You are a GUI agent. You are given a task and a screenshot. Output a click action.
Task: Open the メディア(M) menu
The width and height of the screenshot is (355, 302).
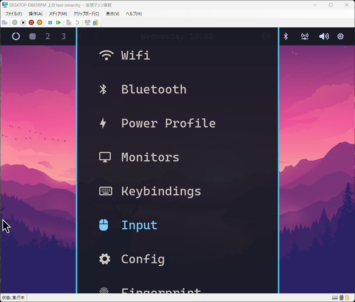point(58,14)
